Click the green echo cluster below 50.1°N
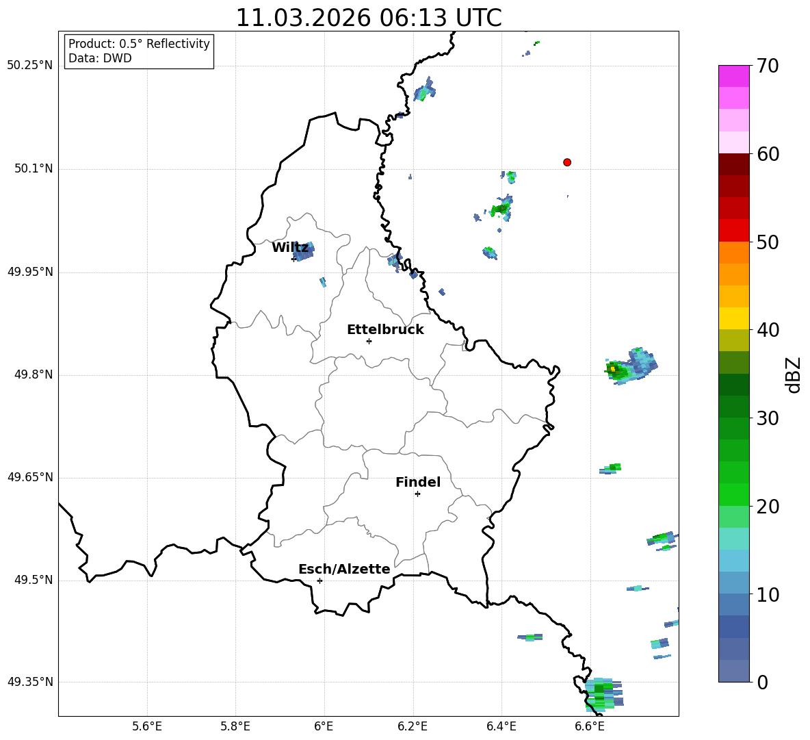Image resolution: width=810 pixels, height=740 pixels. click(501, 208)
